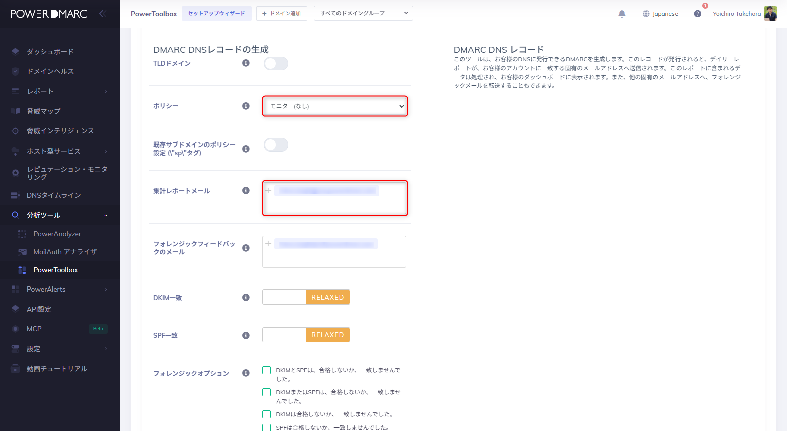Click the API設定 icon
The height and width of the screenshot is (431, 787).
click(x=15, y=309)
